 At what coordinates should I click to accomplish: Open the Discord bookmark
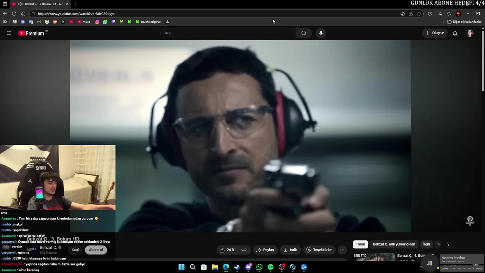click(23, 22)
